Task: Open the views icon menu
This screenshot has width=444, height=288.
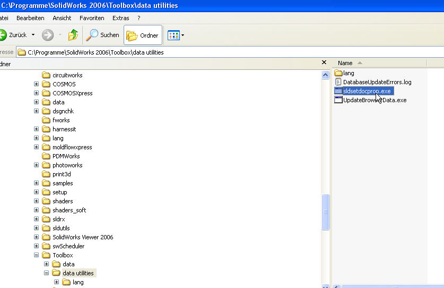Action: [173, 35]
